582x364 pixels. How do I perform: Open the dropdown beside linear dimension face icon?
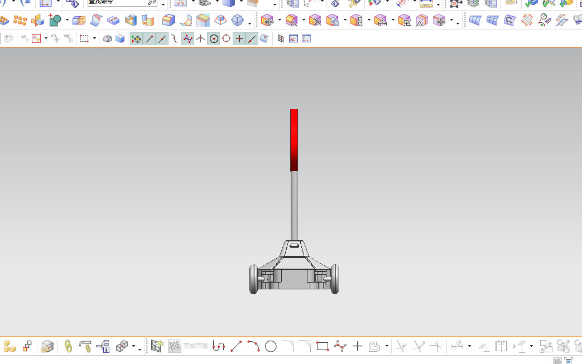tap(393, 21)
